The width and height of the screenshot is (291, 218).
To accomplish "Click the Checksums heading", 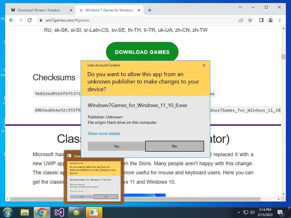I will [54, 77].
